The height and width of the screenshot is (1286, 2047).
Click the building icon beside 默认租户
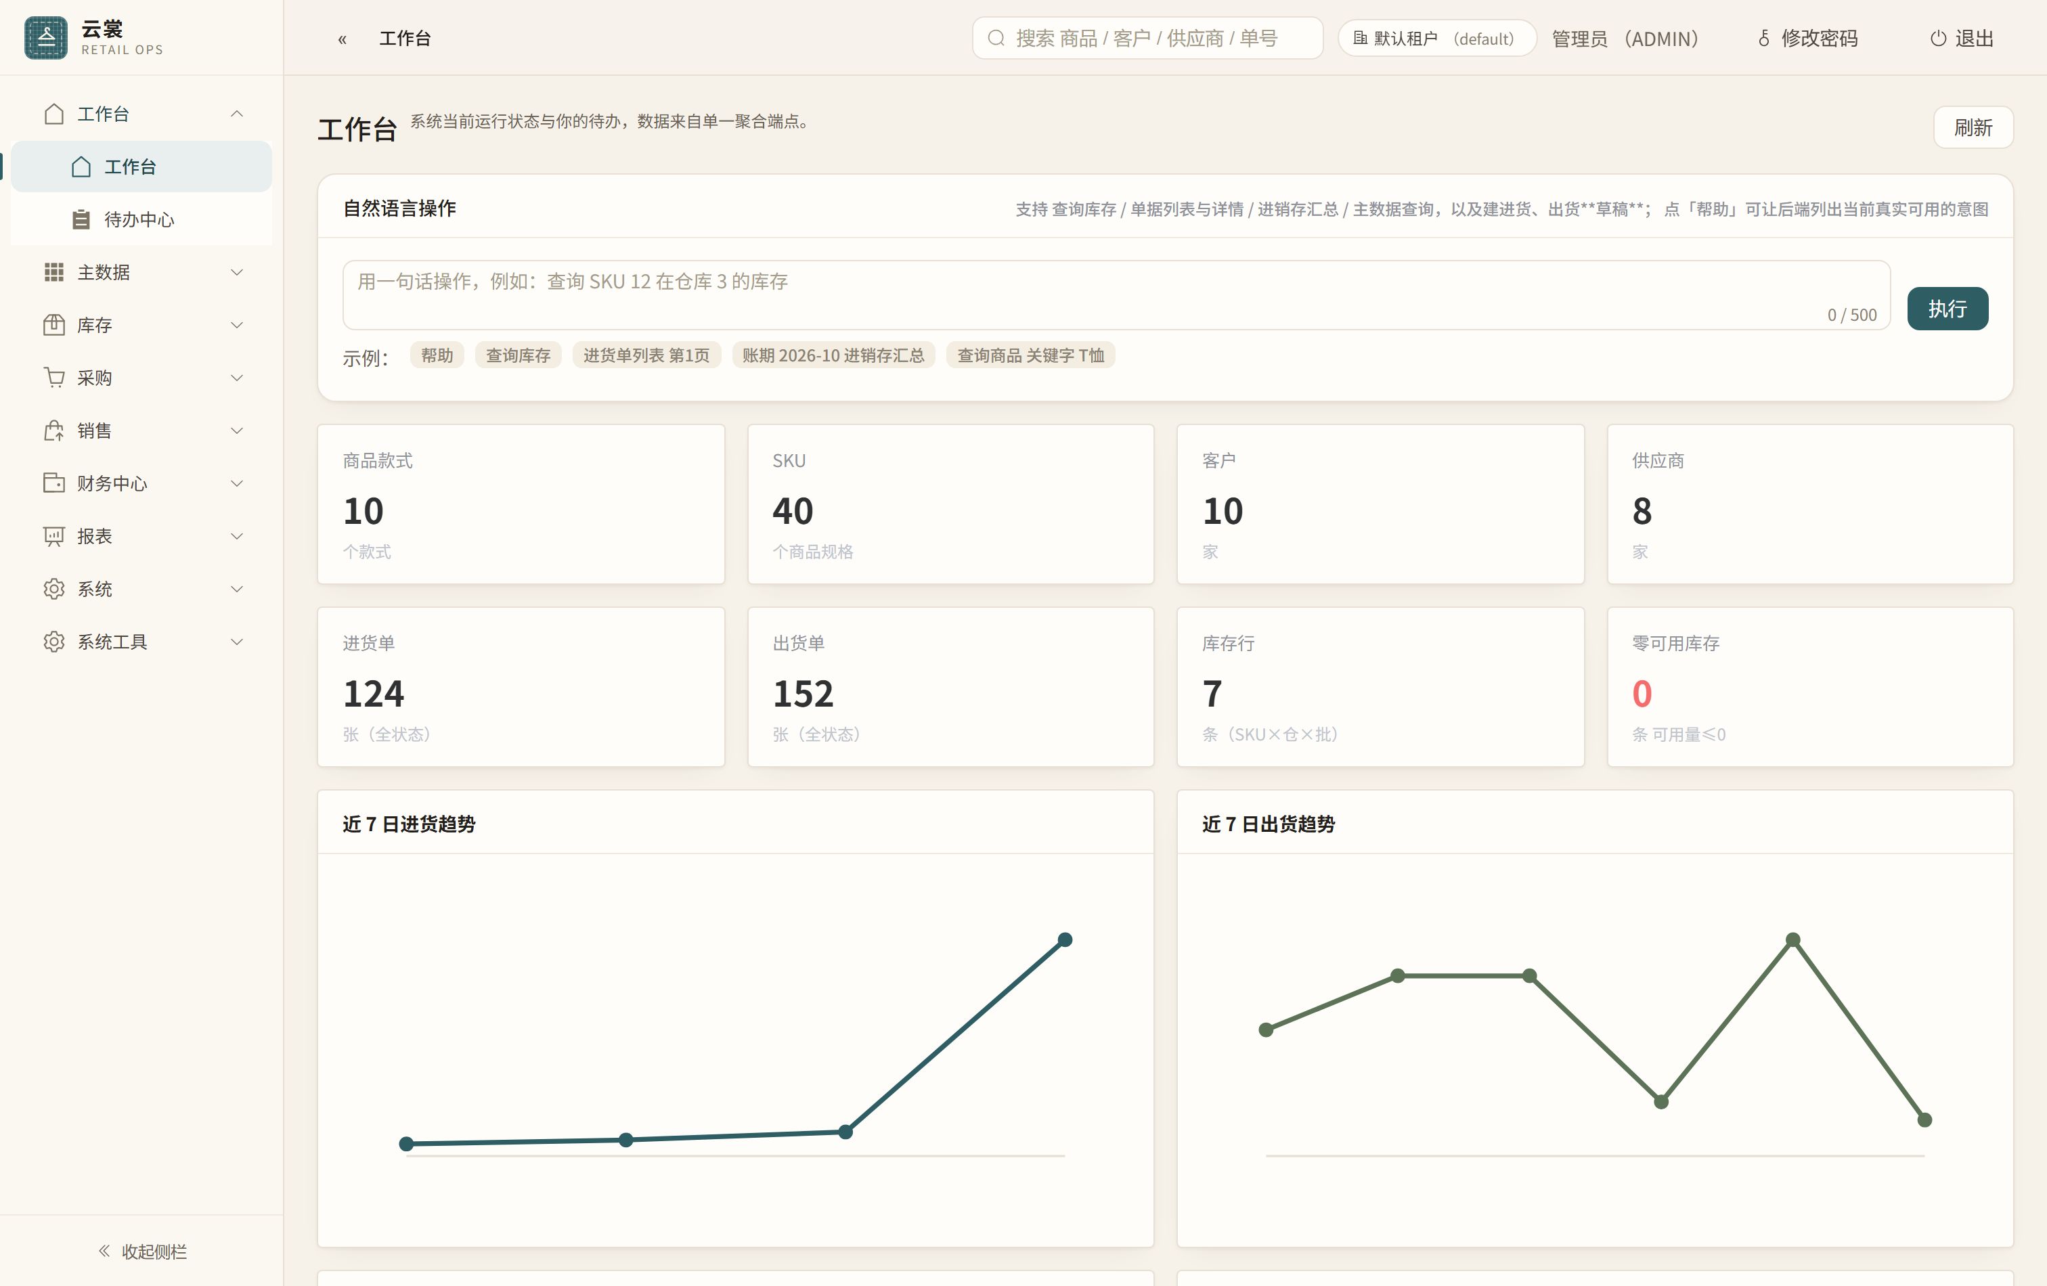point(1359,39)
